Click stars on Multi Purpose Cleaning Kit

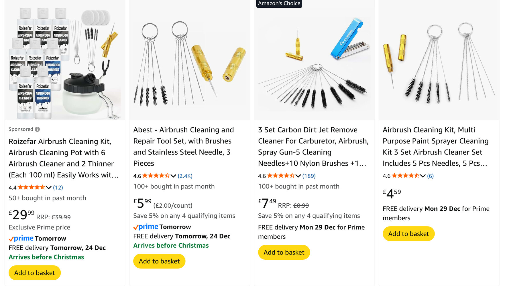point(405,176)
